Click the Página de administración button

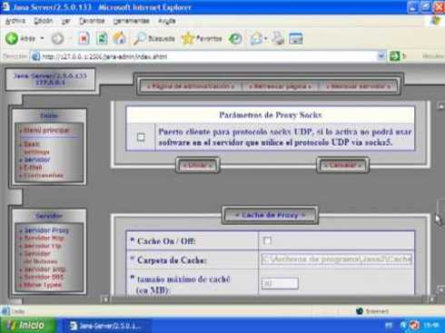(191, 86)
